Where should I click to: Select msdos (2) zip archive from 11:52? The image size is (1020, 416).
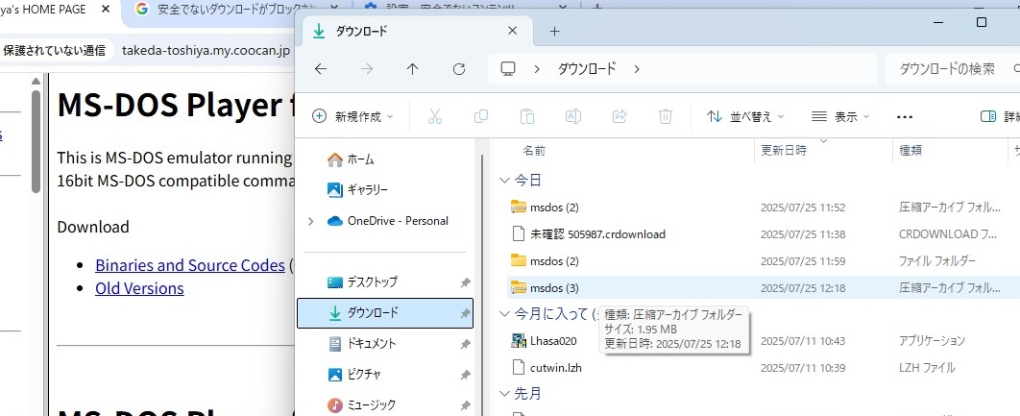click(x=761, y=208)
